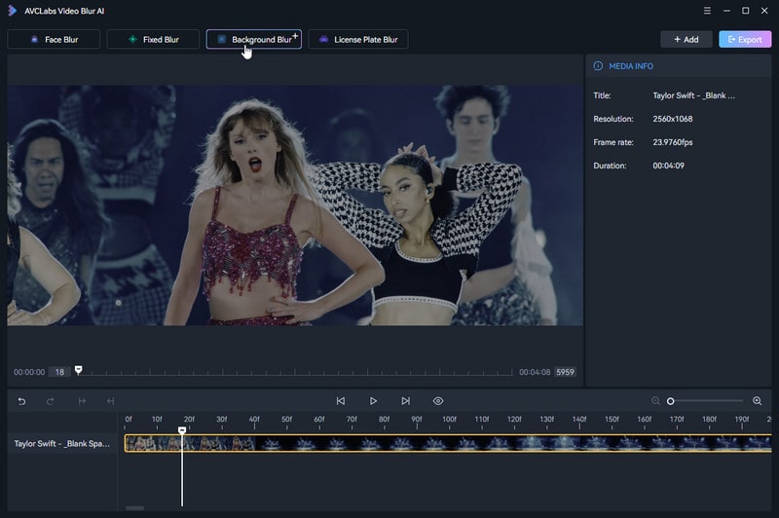
Task: Minimize the AVCLabs window
Action: (726, 11)
